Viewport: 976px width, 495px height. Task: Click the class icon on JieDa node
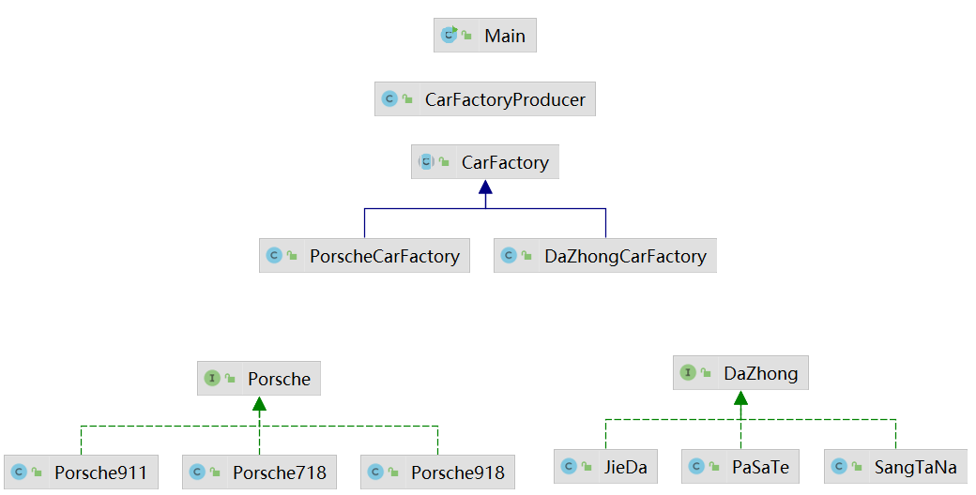(569, 466)
